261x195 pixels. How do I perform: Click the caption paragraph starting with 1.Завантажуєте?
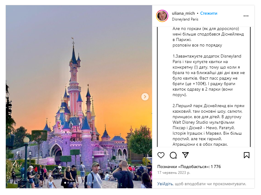[x=209, y=75]
